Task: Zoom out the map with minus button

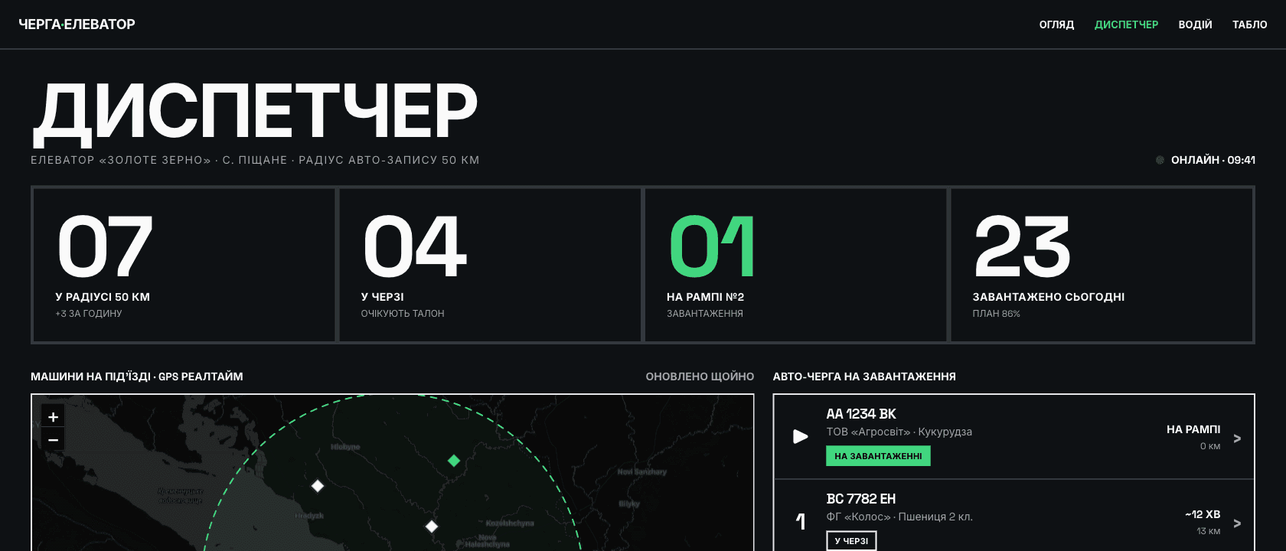Action: pos(53,440)
